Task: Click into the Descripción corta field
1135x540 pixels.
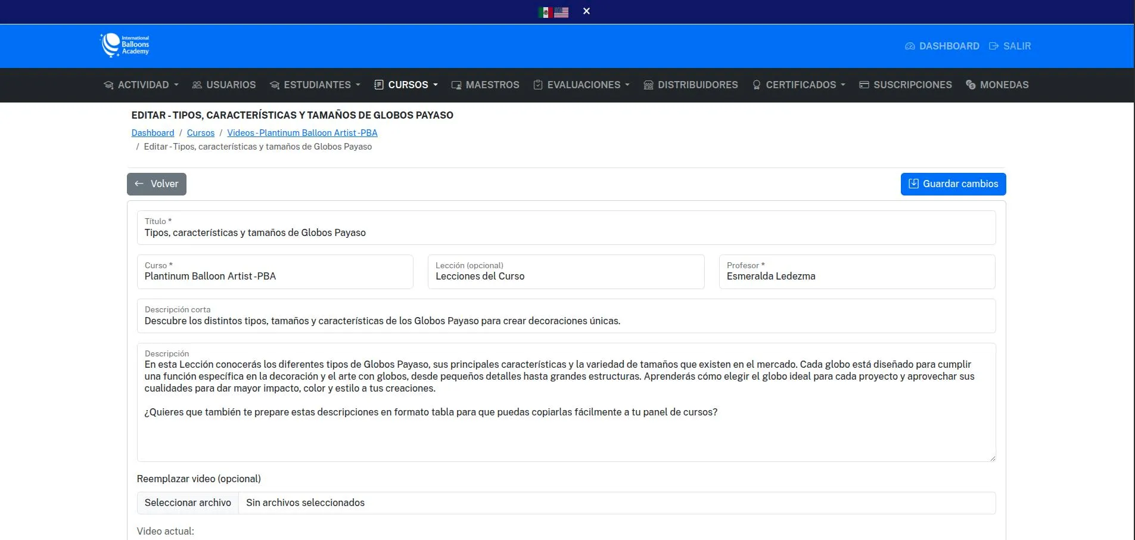Action: pyautogui.click(x=566, y=316)
